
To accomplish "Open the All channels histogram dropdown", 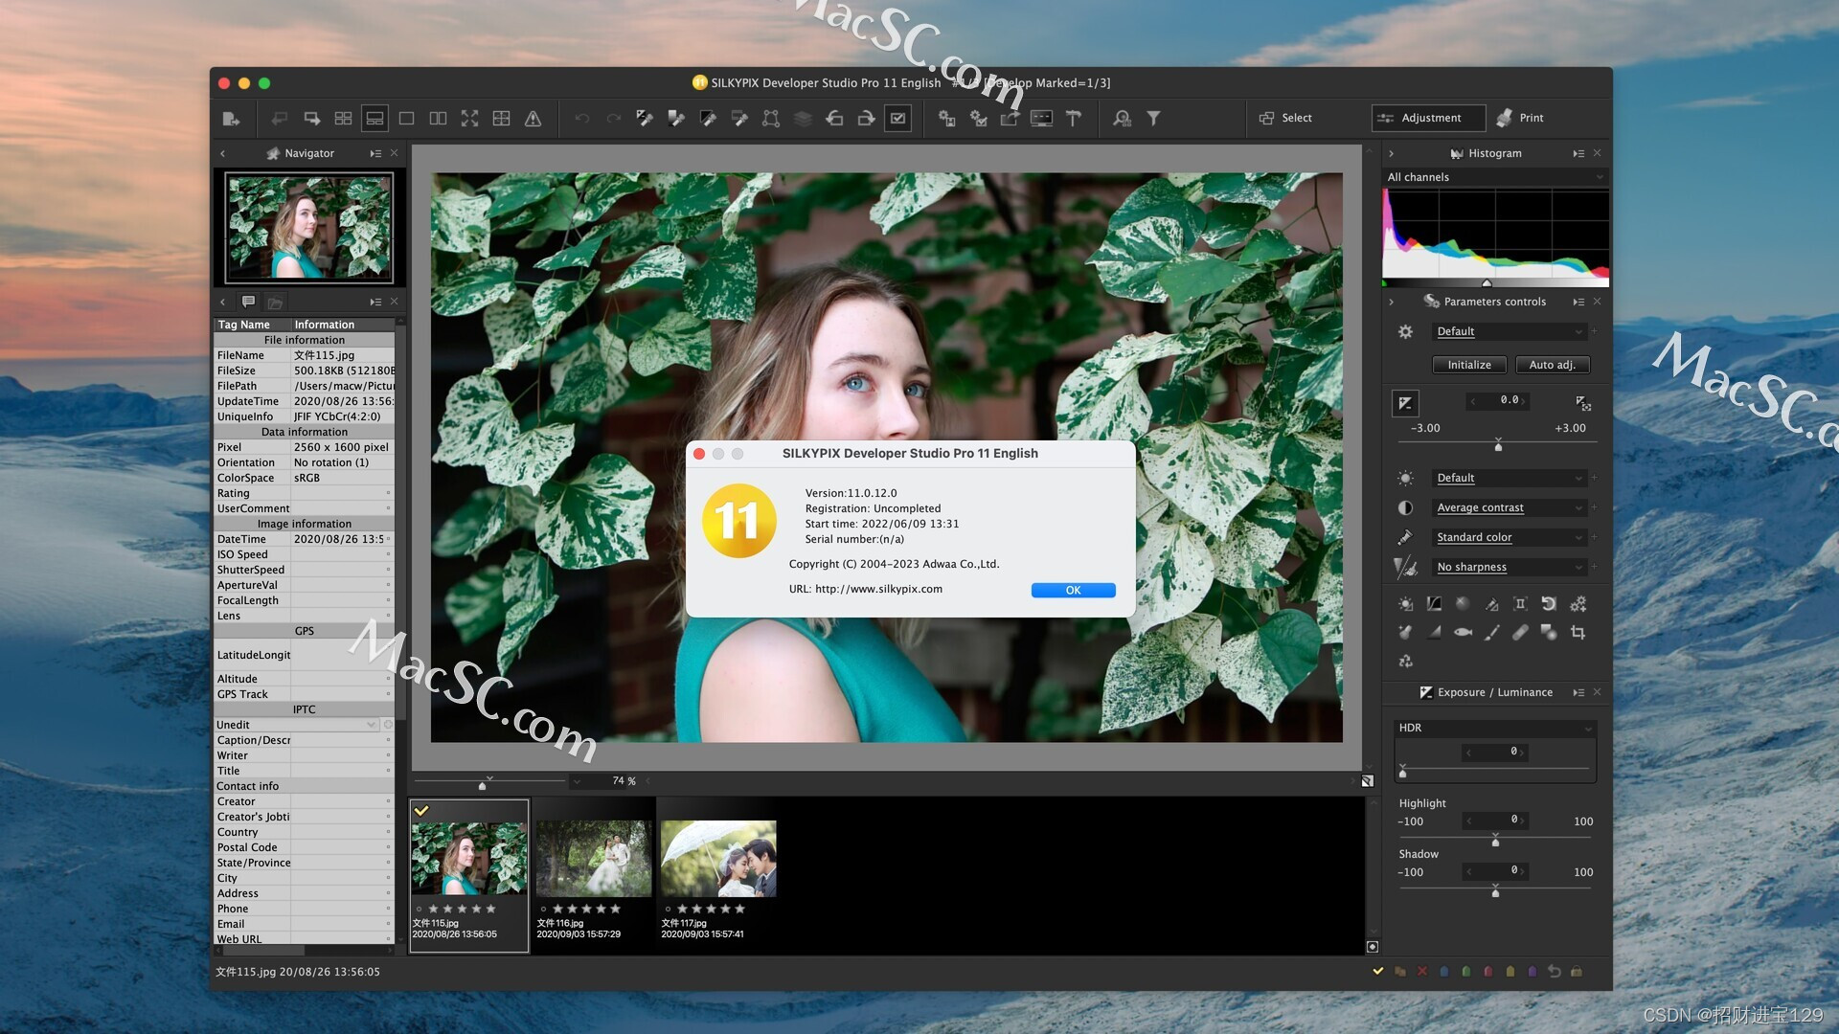I will pyautogui.click(x=1494, y=177).
